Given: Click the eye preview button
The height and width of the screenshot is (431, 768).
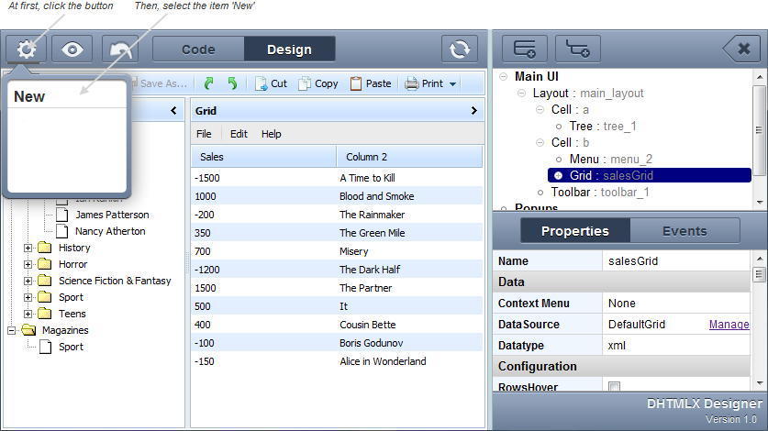Looking at the screenshot, I should tap(72, 49).
